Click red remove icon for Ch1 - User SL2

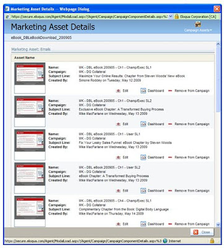coord(170,190)
